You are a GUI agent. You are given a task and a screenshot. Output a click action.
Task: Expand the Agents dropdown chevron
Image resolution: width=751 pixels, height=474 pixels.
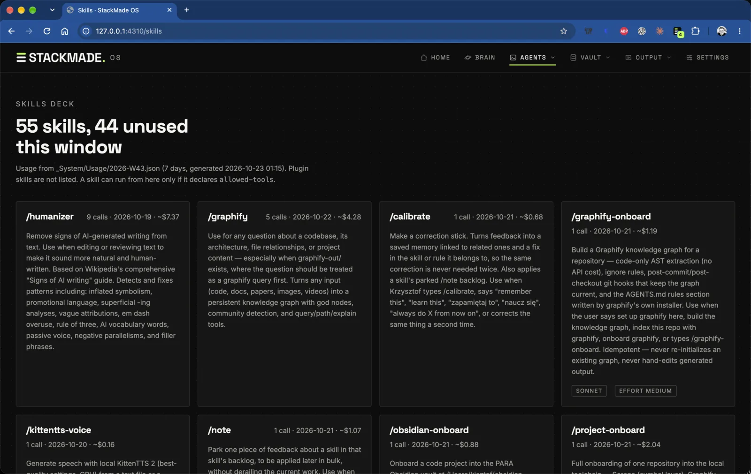(x=553, y=58)
